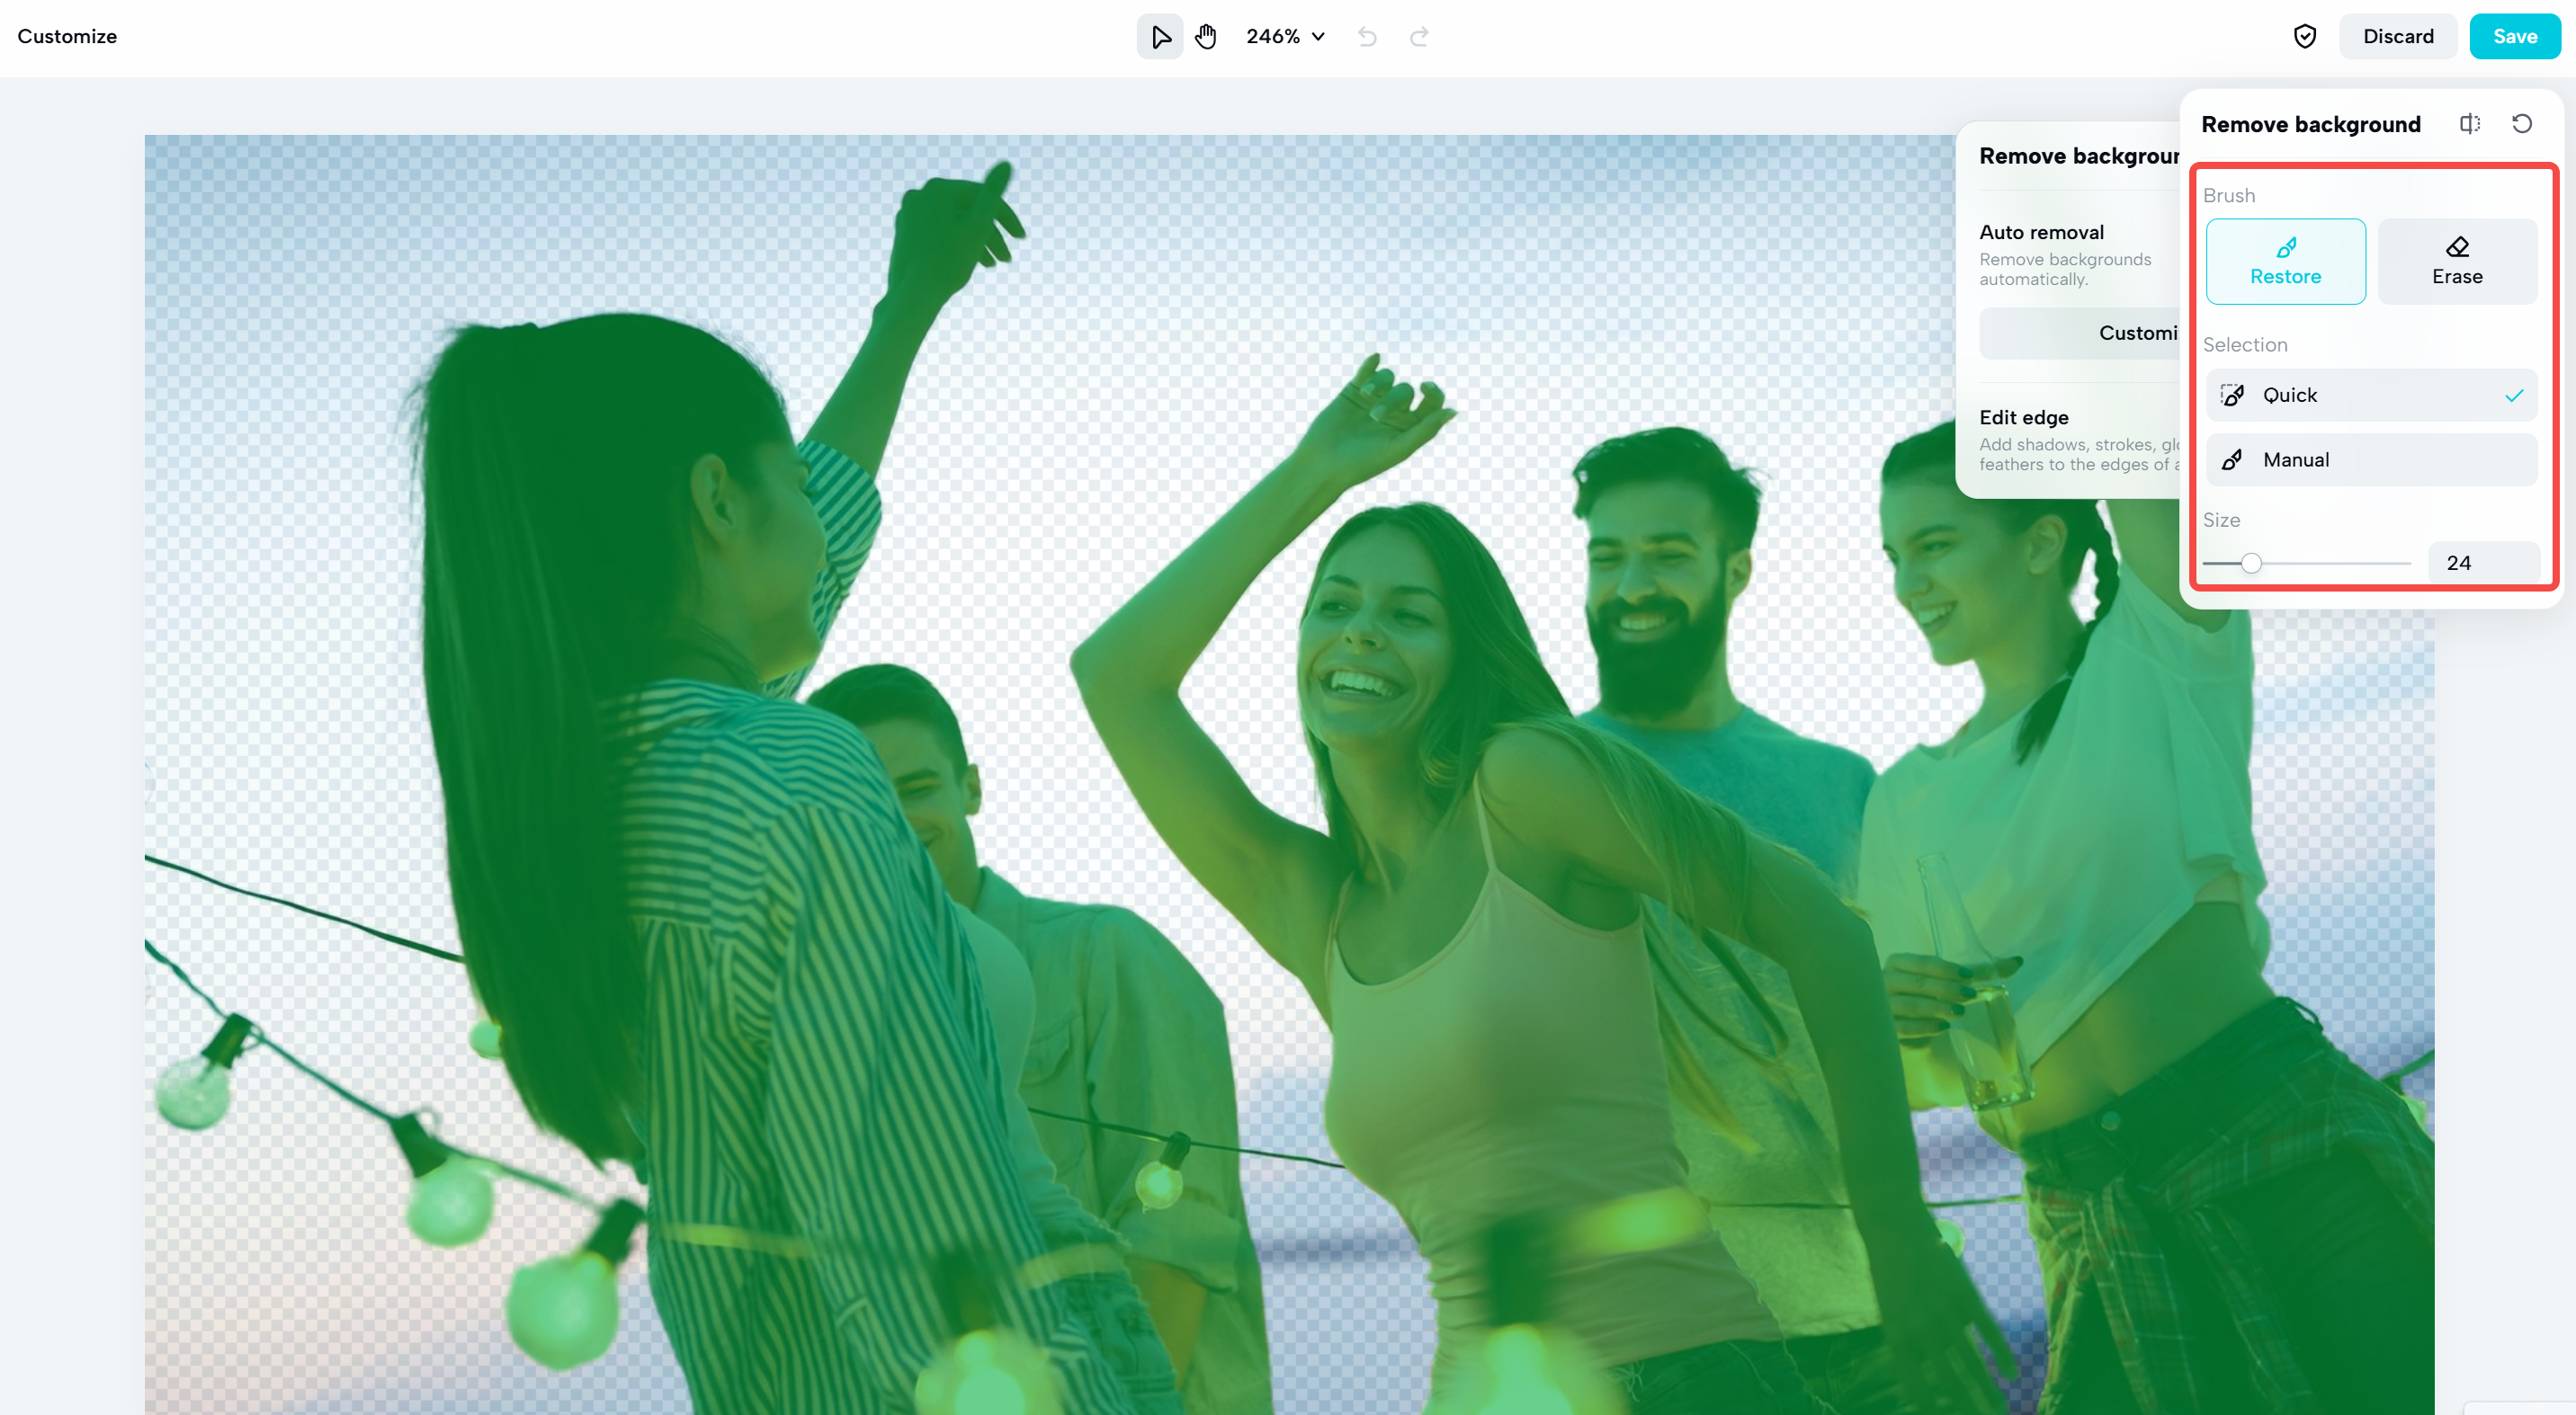Expand the Auto removal section
This screenshot has width=2576, height=1415.
[2041, 231]
